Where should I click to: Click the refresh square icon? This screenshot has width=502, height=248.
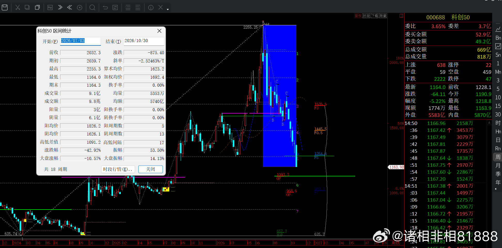[115, 7]
